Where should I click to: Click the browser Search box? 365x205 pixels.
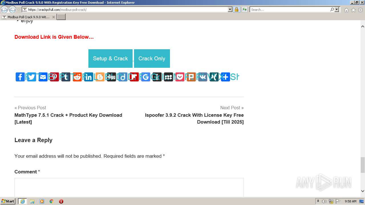click(289, 10)
